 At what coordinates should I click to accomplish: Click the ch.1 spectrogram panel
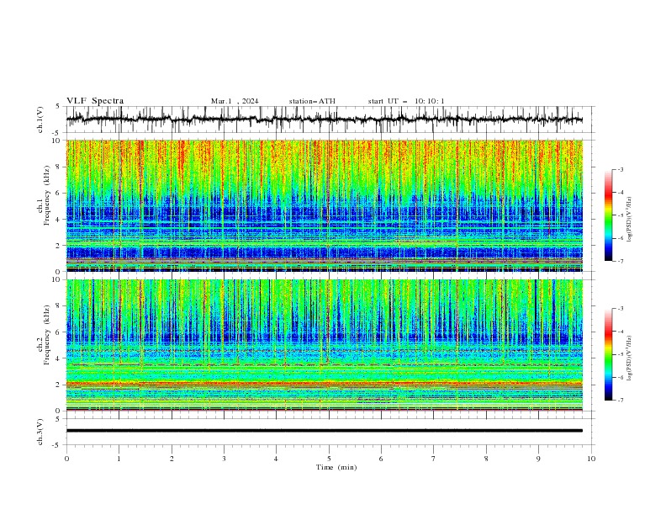324,205
